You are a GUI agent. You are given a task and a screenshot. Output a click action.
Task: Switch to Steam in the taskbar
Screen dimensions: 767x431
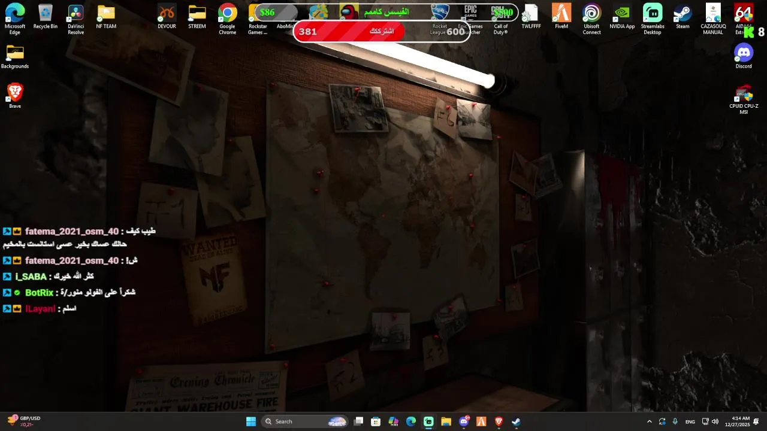(x=516, y=421)
